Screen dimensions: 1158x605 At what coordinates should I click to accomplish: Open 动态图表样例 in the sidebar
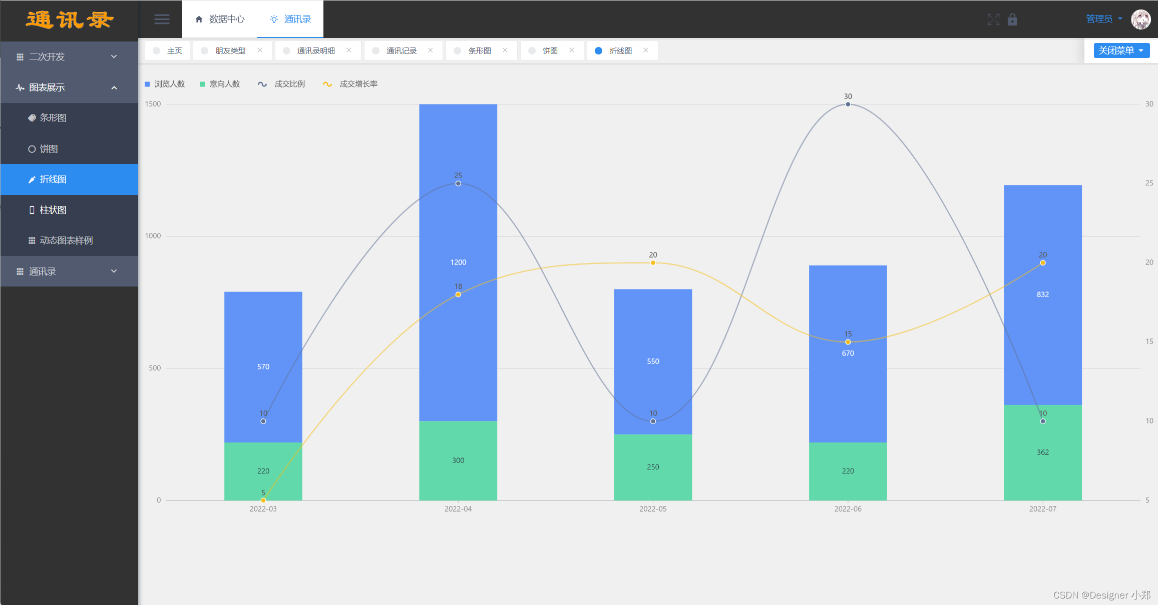pos(66,240)
